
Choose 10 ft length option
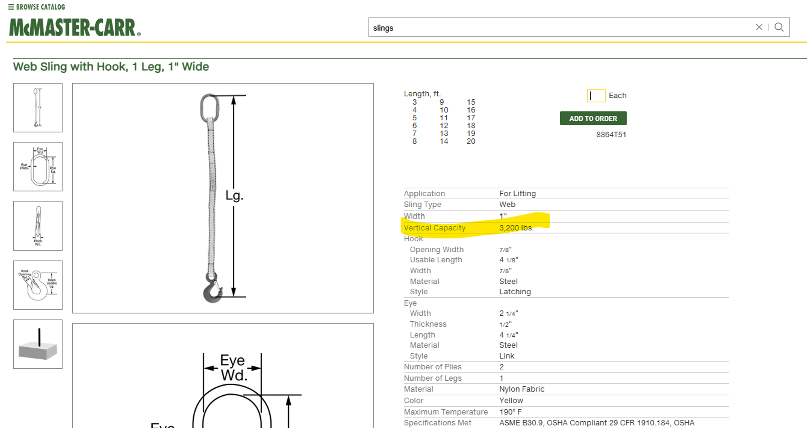point(444,110)
